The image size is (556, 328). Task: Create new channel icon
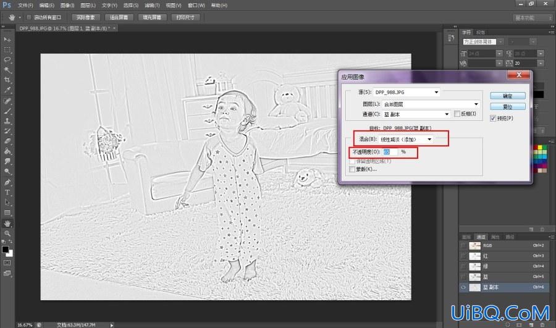tap(531, 324)
